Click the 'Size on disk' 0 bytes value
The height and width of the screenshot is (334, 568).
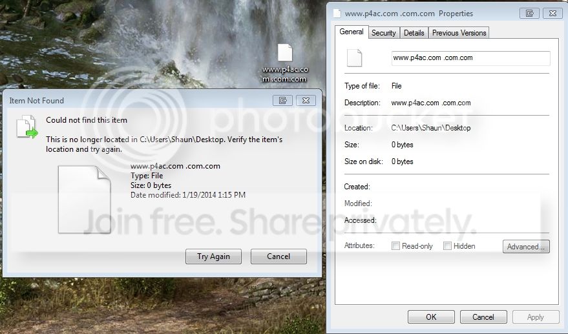(x=402, y=162)
